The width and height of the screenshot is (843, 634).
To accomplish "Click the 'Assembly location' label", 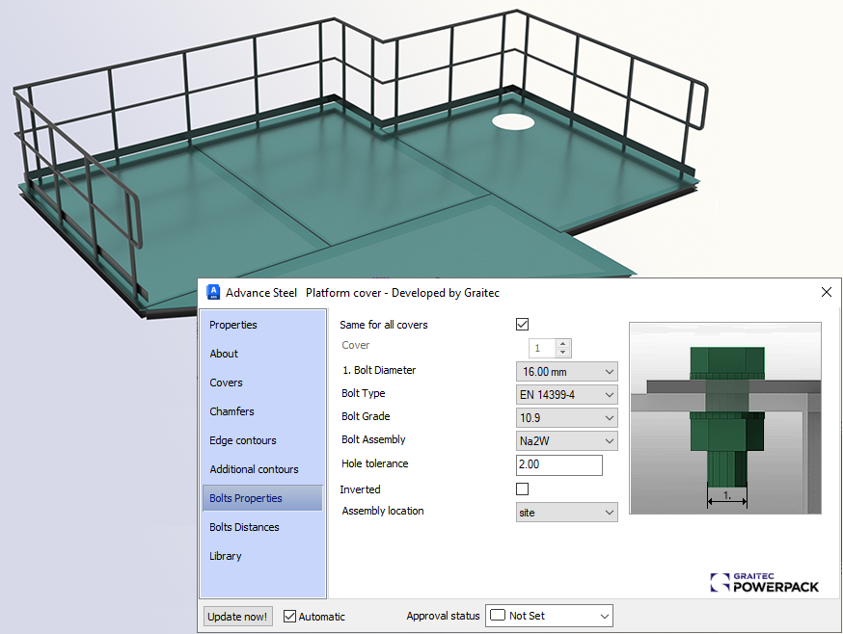I will [383, 511].
